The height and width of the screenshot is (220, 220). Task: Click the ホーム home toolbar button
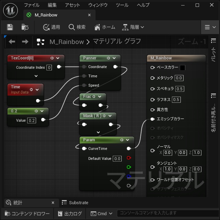[x=104, y=27]
